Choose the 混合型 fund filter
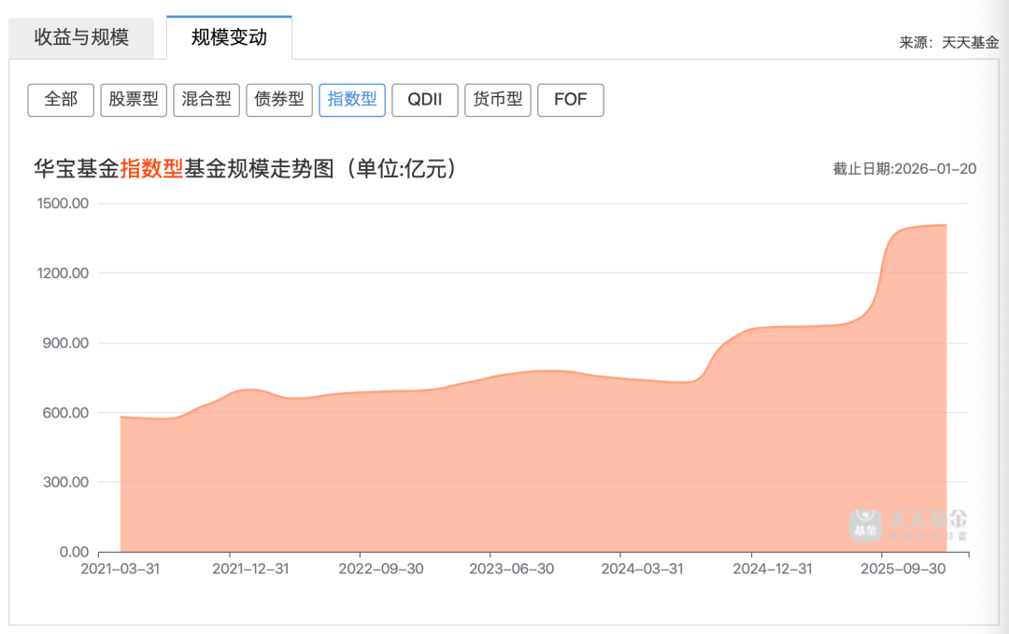Screen dimensions: 1009x634 206,100
